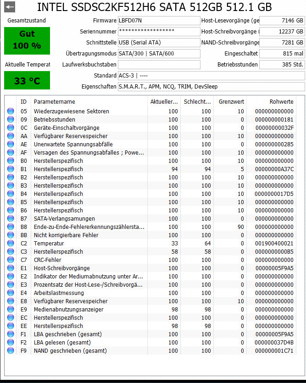Click the Grenzwert 90 cell
The width and height of the screenshot is (306, 383).
click(x=240, y=227)
